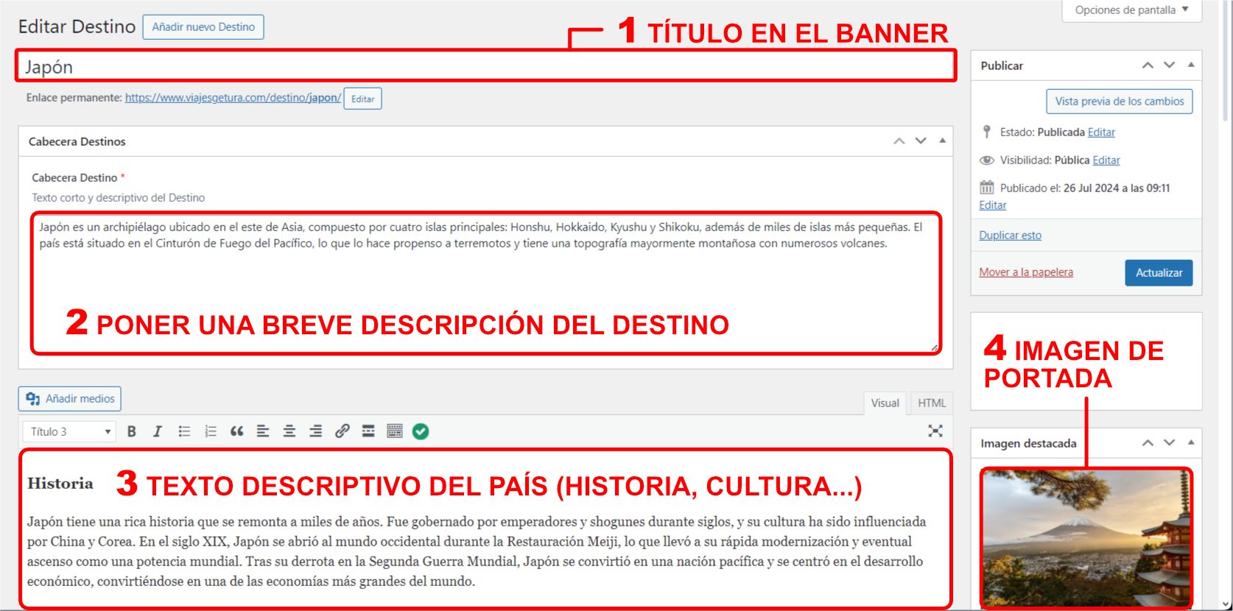The width and height of the screenshot is (1233, 611).
Task: Edit the Visibilidad Pública setting
Action: pyautogui.click(x=1106, y=160)
